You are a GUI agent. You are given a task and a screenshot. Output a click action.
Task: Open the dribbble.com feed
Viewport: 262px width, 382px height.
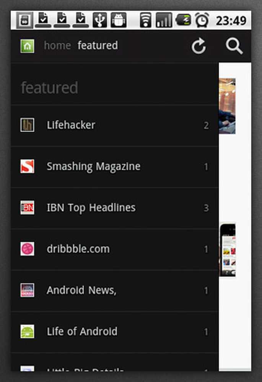tap(115, 249)
